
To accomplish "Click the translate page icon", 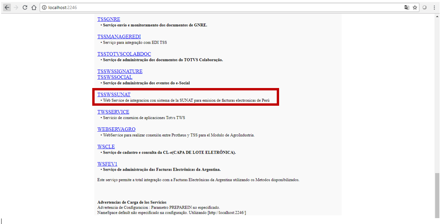I will point(407,7).
